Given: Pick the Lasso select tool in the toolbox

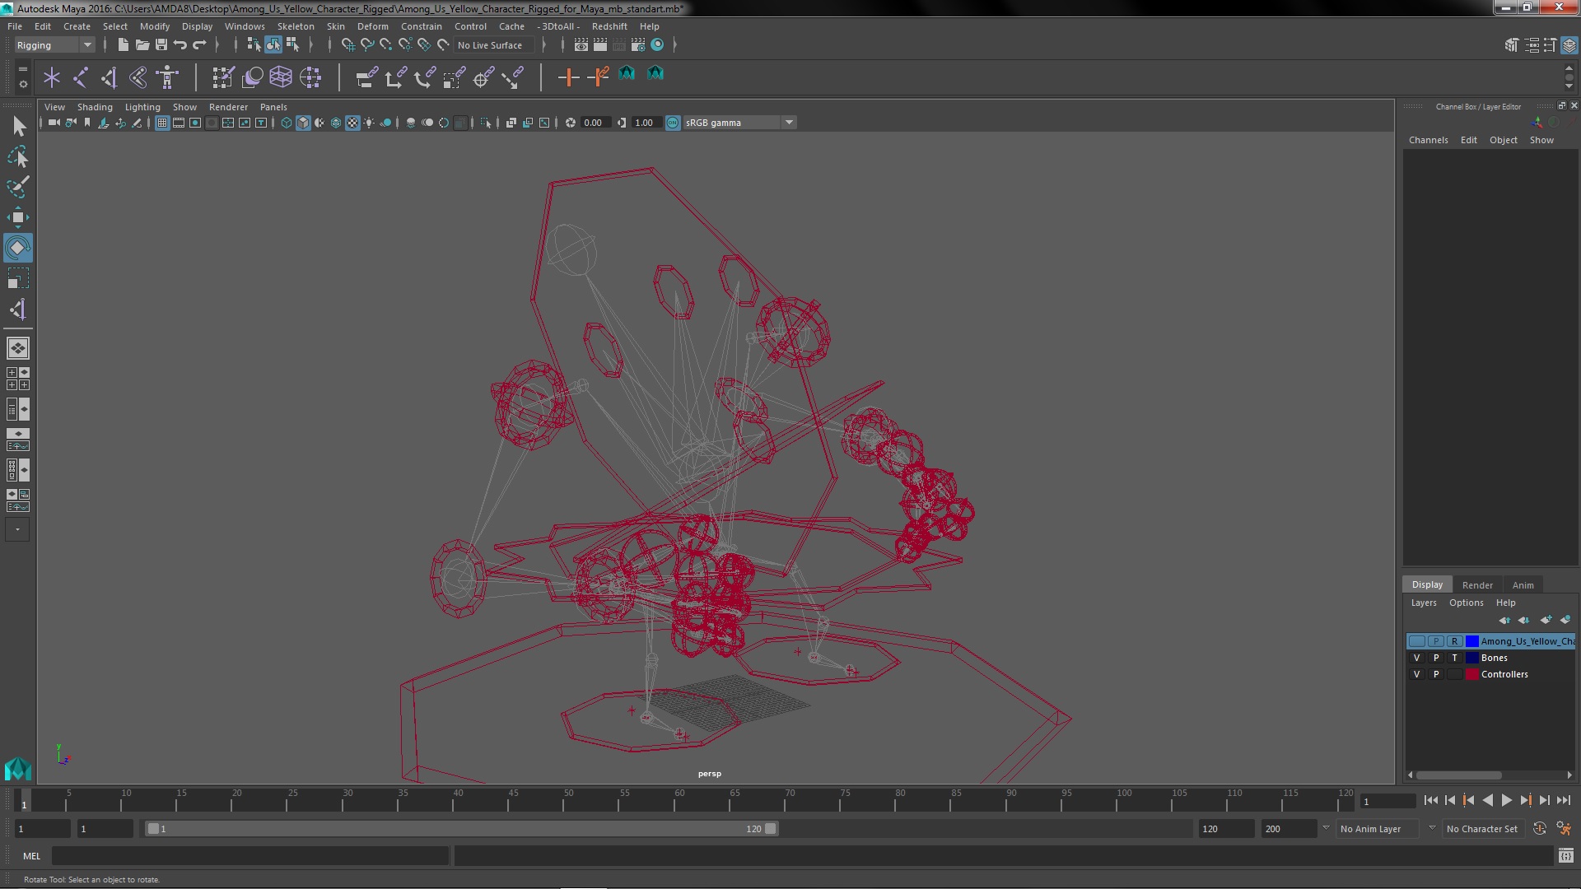Looking at the screenshot, I should click(x=18, y=156).
